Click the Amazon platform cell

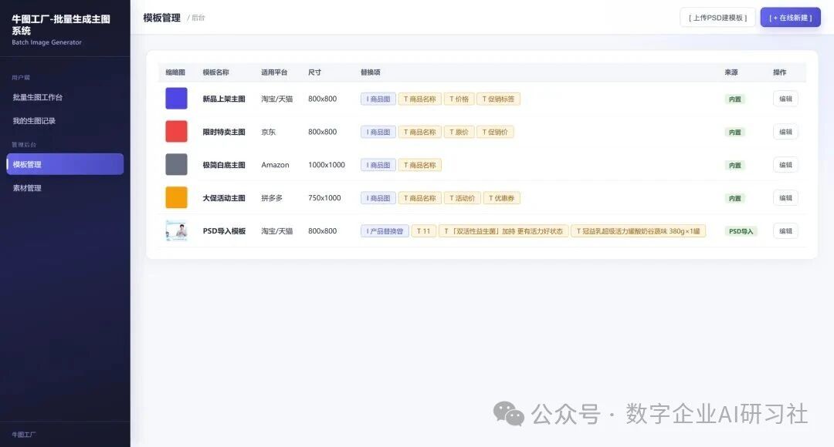275,165
